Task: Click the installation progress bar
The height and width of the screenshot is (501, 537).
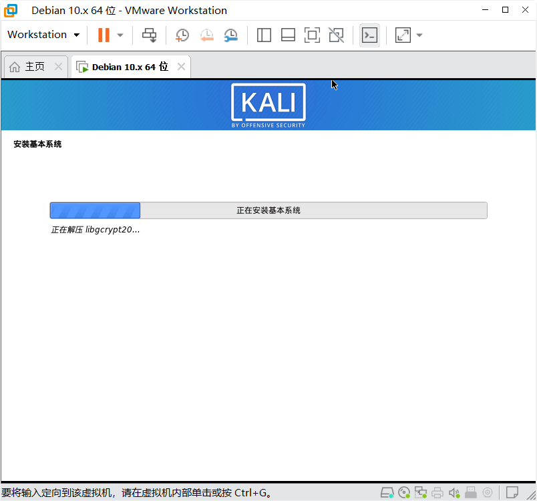Action: click(268, 210)
